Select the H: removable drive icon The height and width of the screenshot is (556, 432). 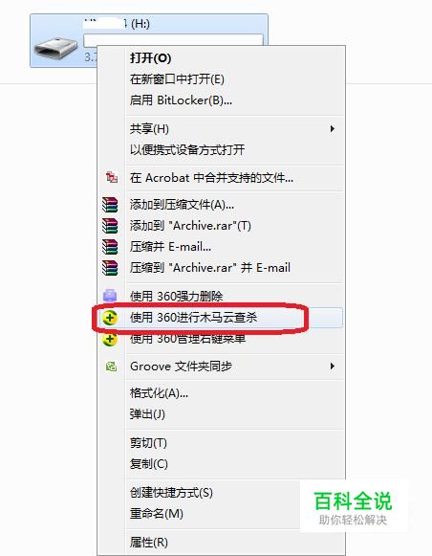pyautogui.click(x=55, y=48)
